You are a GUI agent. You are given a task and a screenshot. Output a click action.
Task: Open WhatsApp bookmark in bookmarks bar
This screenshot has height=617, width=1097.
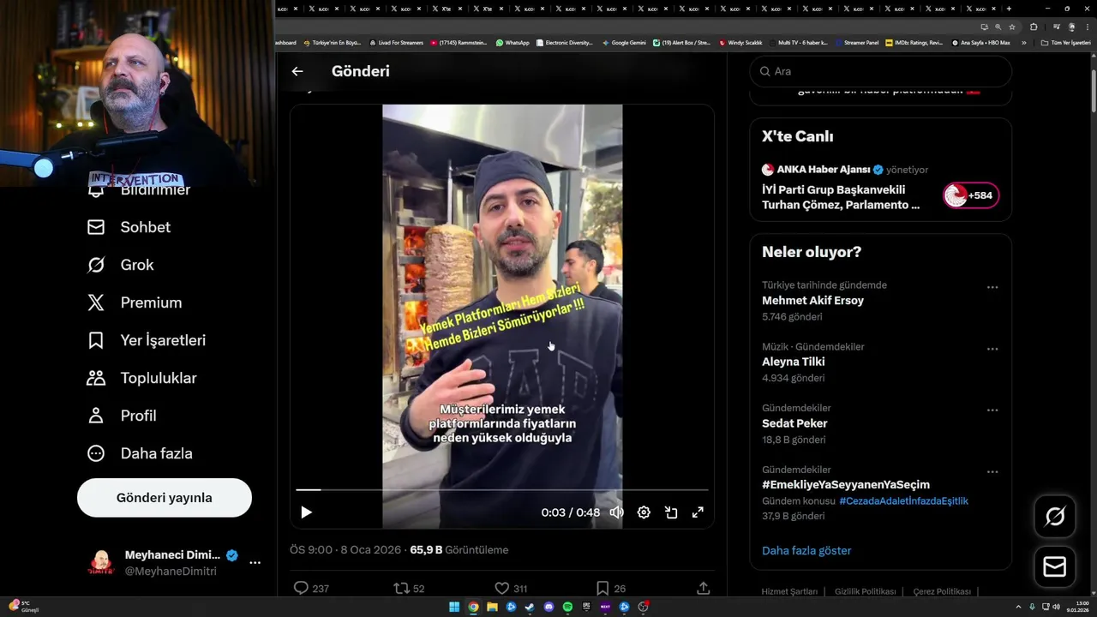point(513,42)
